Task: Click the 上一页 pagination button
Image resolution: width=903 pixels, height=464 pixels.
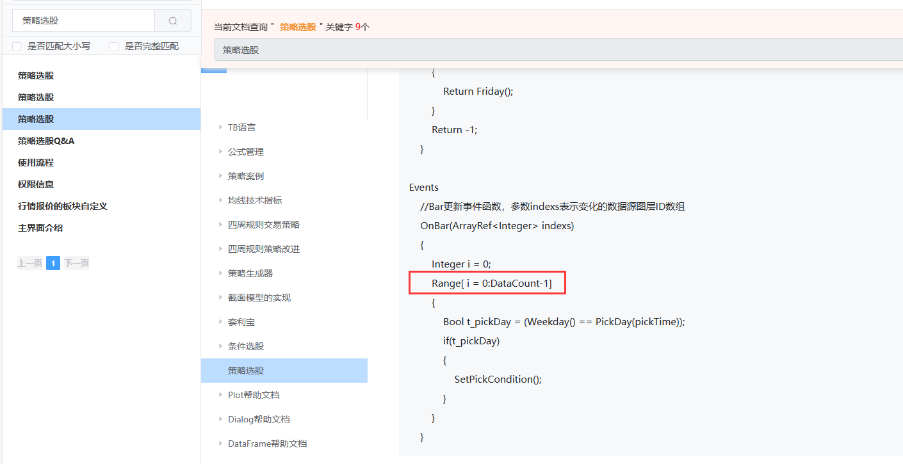Action: pyautogui.click(x=30, y=263)
